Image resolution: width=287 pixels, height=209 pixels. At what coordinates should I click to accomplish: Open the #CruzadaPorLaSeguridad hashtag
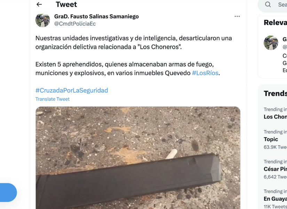point(72,90)
